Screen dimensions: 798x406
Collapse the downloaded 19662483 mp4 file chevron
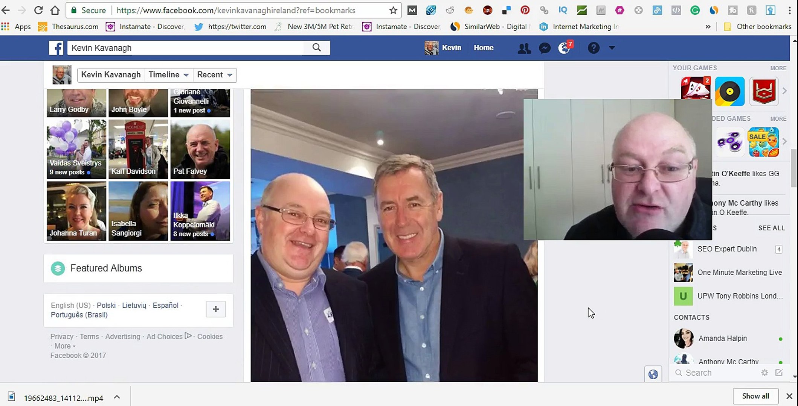117,396
